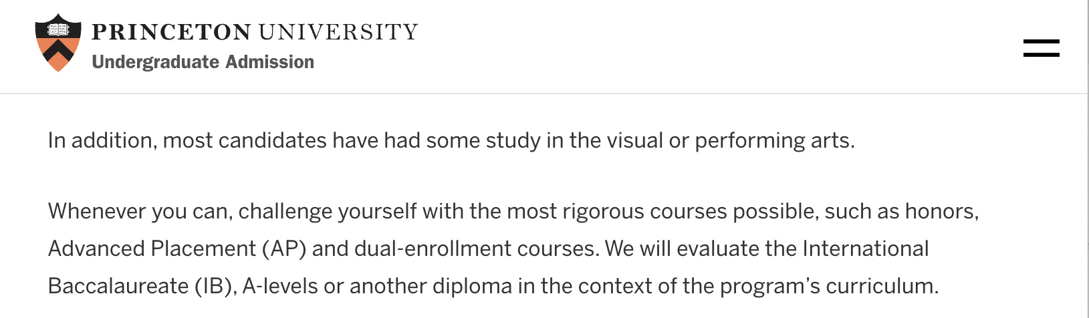Image resolution: width=1089 pixels, height=318 pixels.
Task: Click the phrase "program's curriculum"
Action: (x=829, y=286)
